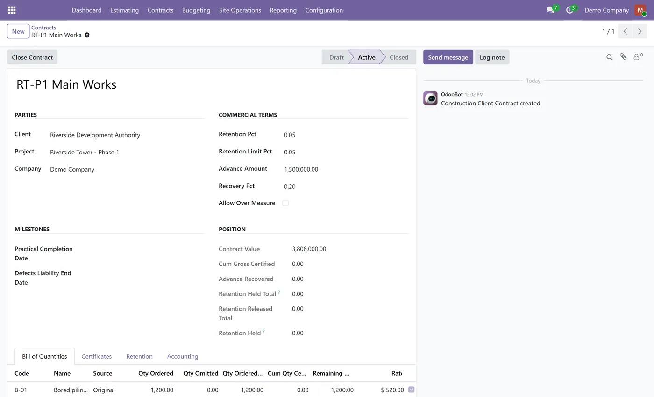Click the Log note button
The height and width of the screenshot is (397, 654).
(492, 57)
